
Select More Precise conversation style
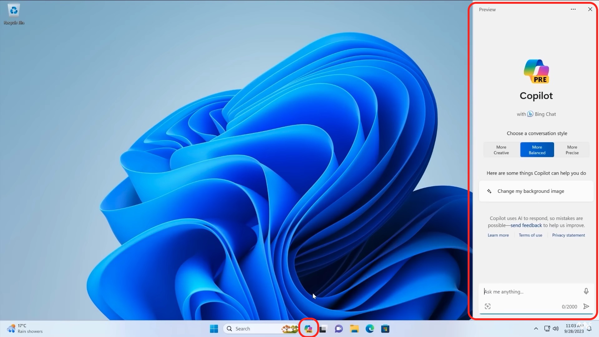(x=572, y=150)
